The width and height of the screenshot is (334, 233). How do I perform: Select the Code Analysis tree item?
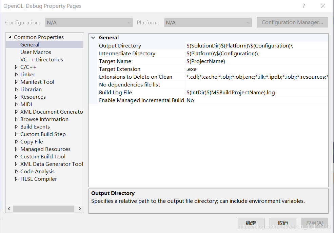37,171
